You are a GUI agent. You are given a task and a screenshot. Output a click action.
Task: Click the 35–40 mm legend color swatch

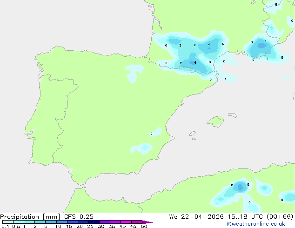click(115, 222)
